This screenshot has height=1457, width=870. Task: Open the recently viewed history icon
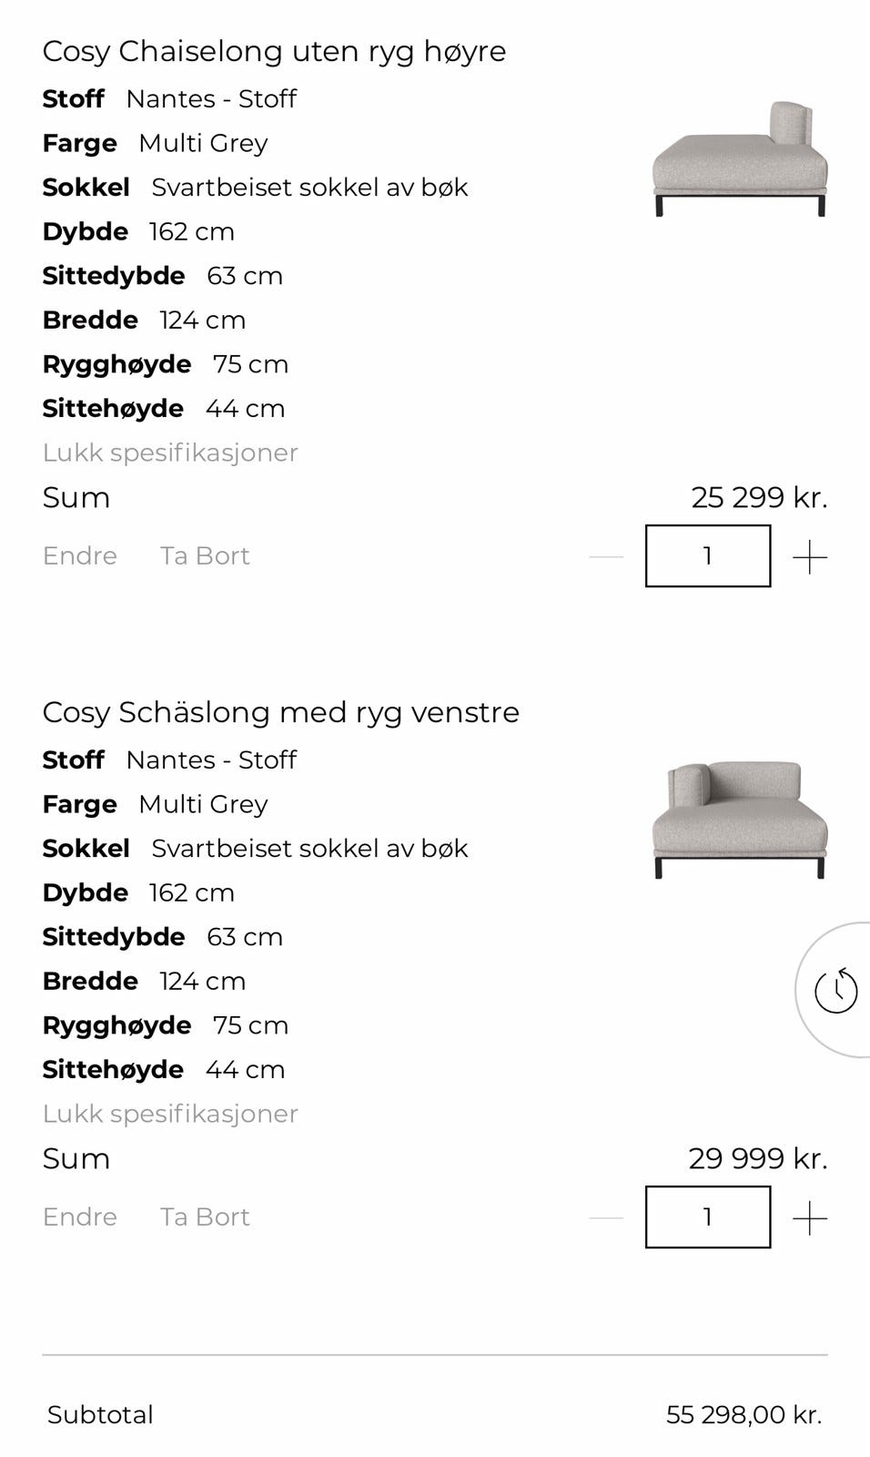point(835,990)
